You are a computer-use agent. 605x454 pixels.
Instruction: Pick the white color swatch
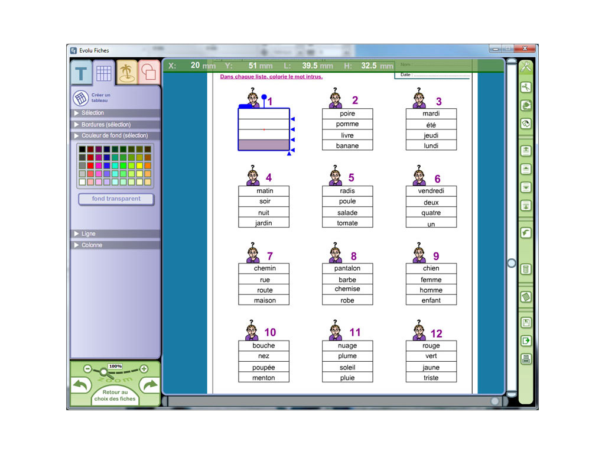[82, 183]
